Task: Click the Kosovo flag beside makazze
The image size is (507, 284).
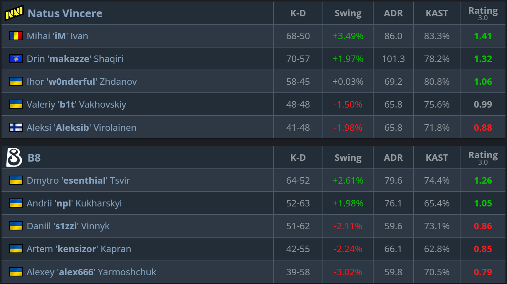Action: 16,59
